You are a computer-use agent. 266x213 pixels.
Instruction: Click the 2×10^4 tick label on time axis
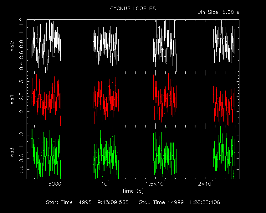206,184
